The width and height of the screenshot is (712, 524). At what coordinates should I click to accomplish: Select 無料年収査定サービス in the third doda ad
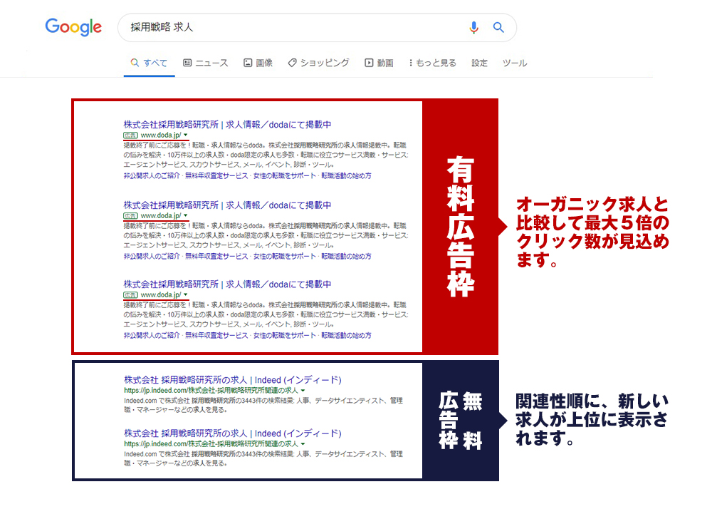pos(216,335)
